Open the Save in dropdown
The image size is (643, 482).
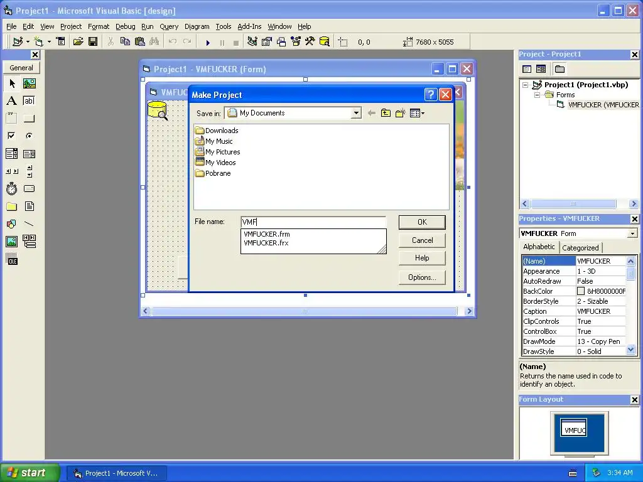tap(356, 113)
